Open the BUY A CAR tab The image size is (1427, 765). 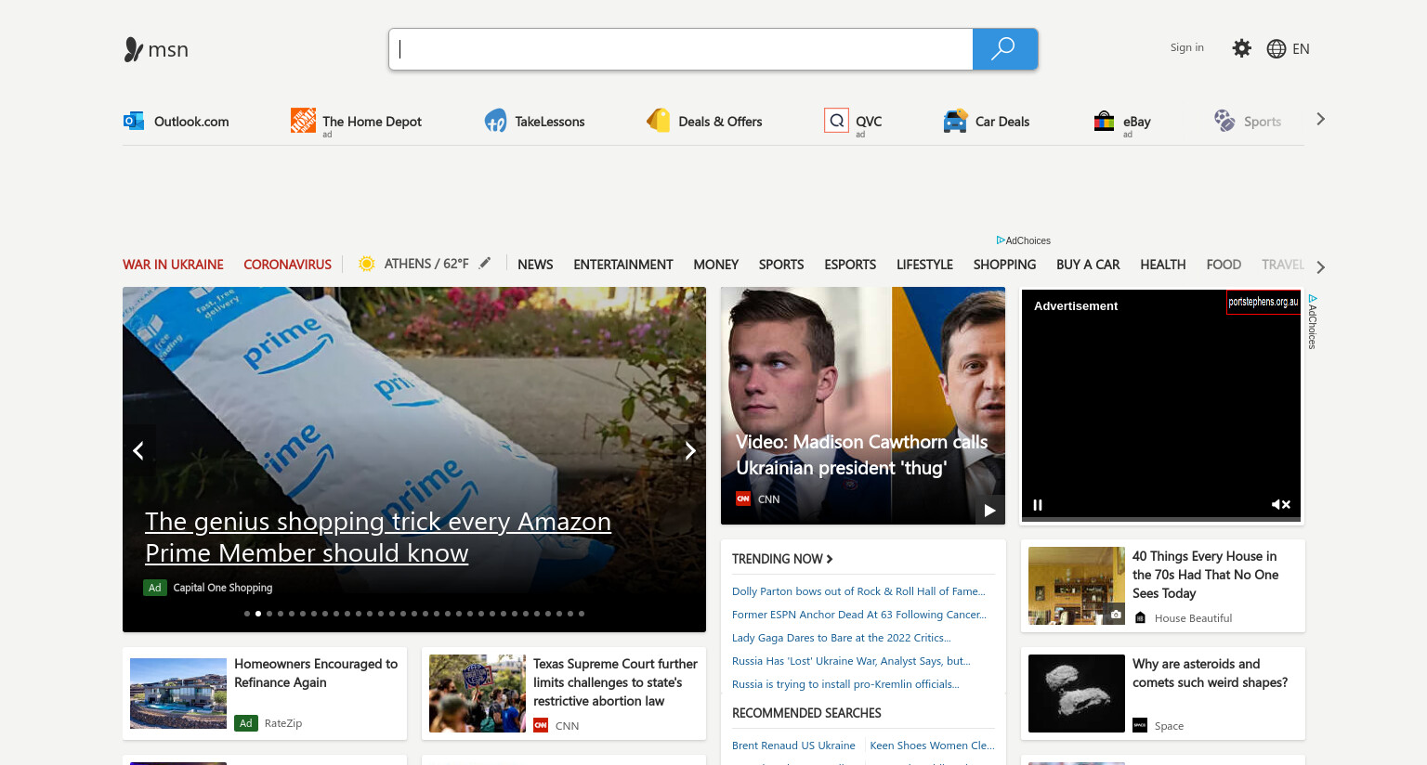coord(1088,265)
